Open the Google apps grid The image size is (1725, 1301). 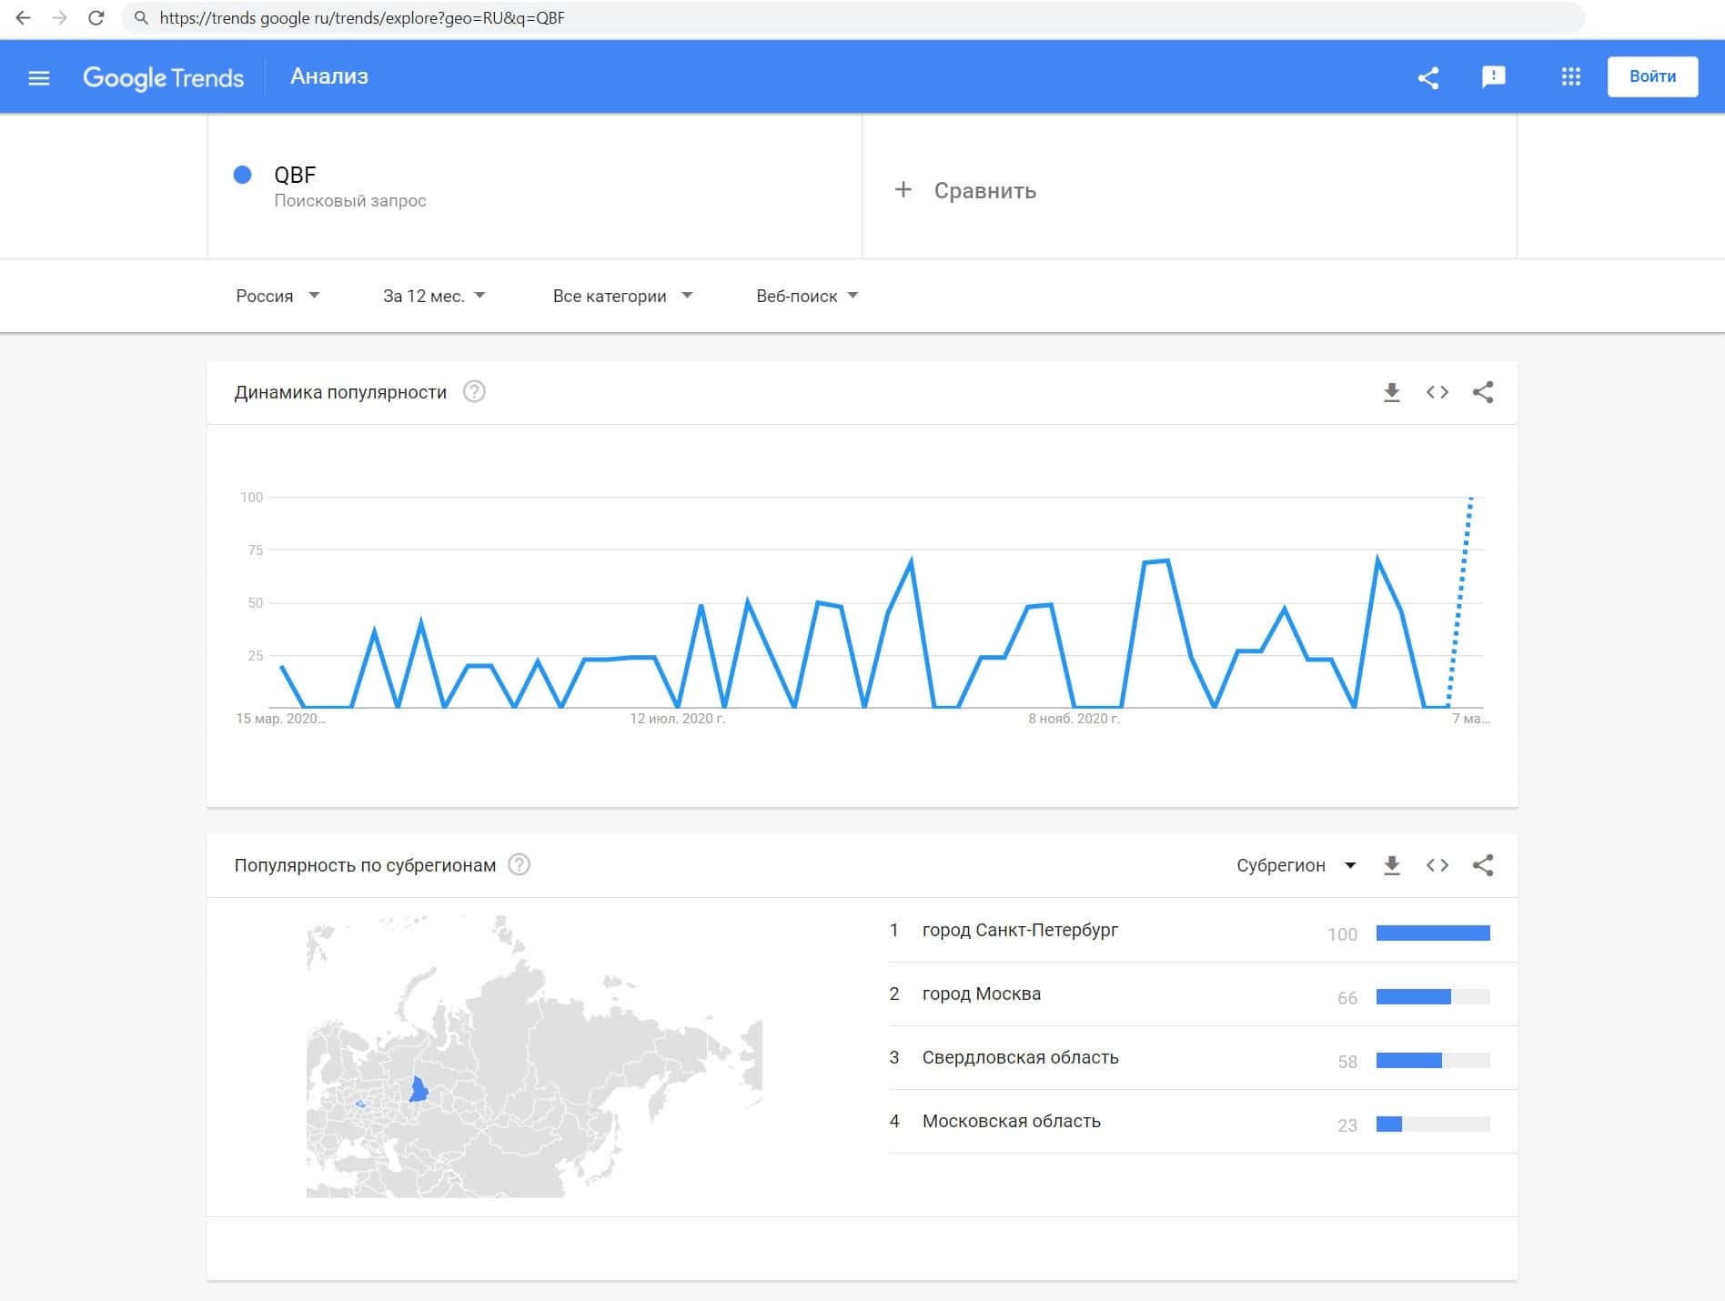click(x=1570, y=77)
